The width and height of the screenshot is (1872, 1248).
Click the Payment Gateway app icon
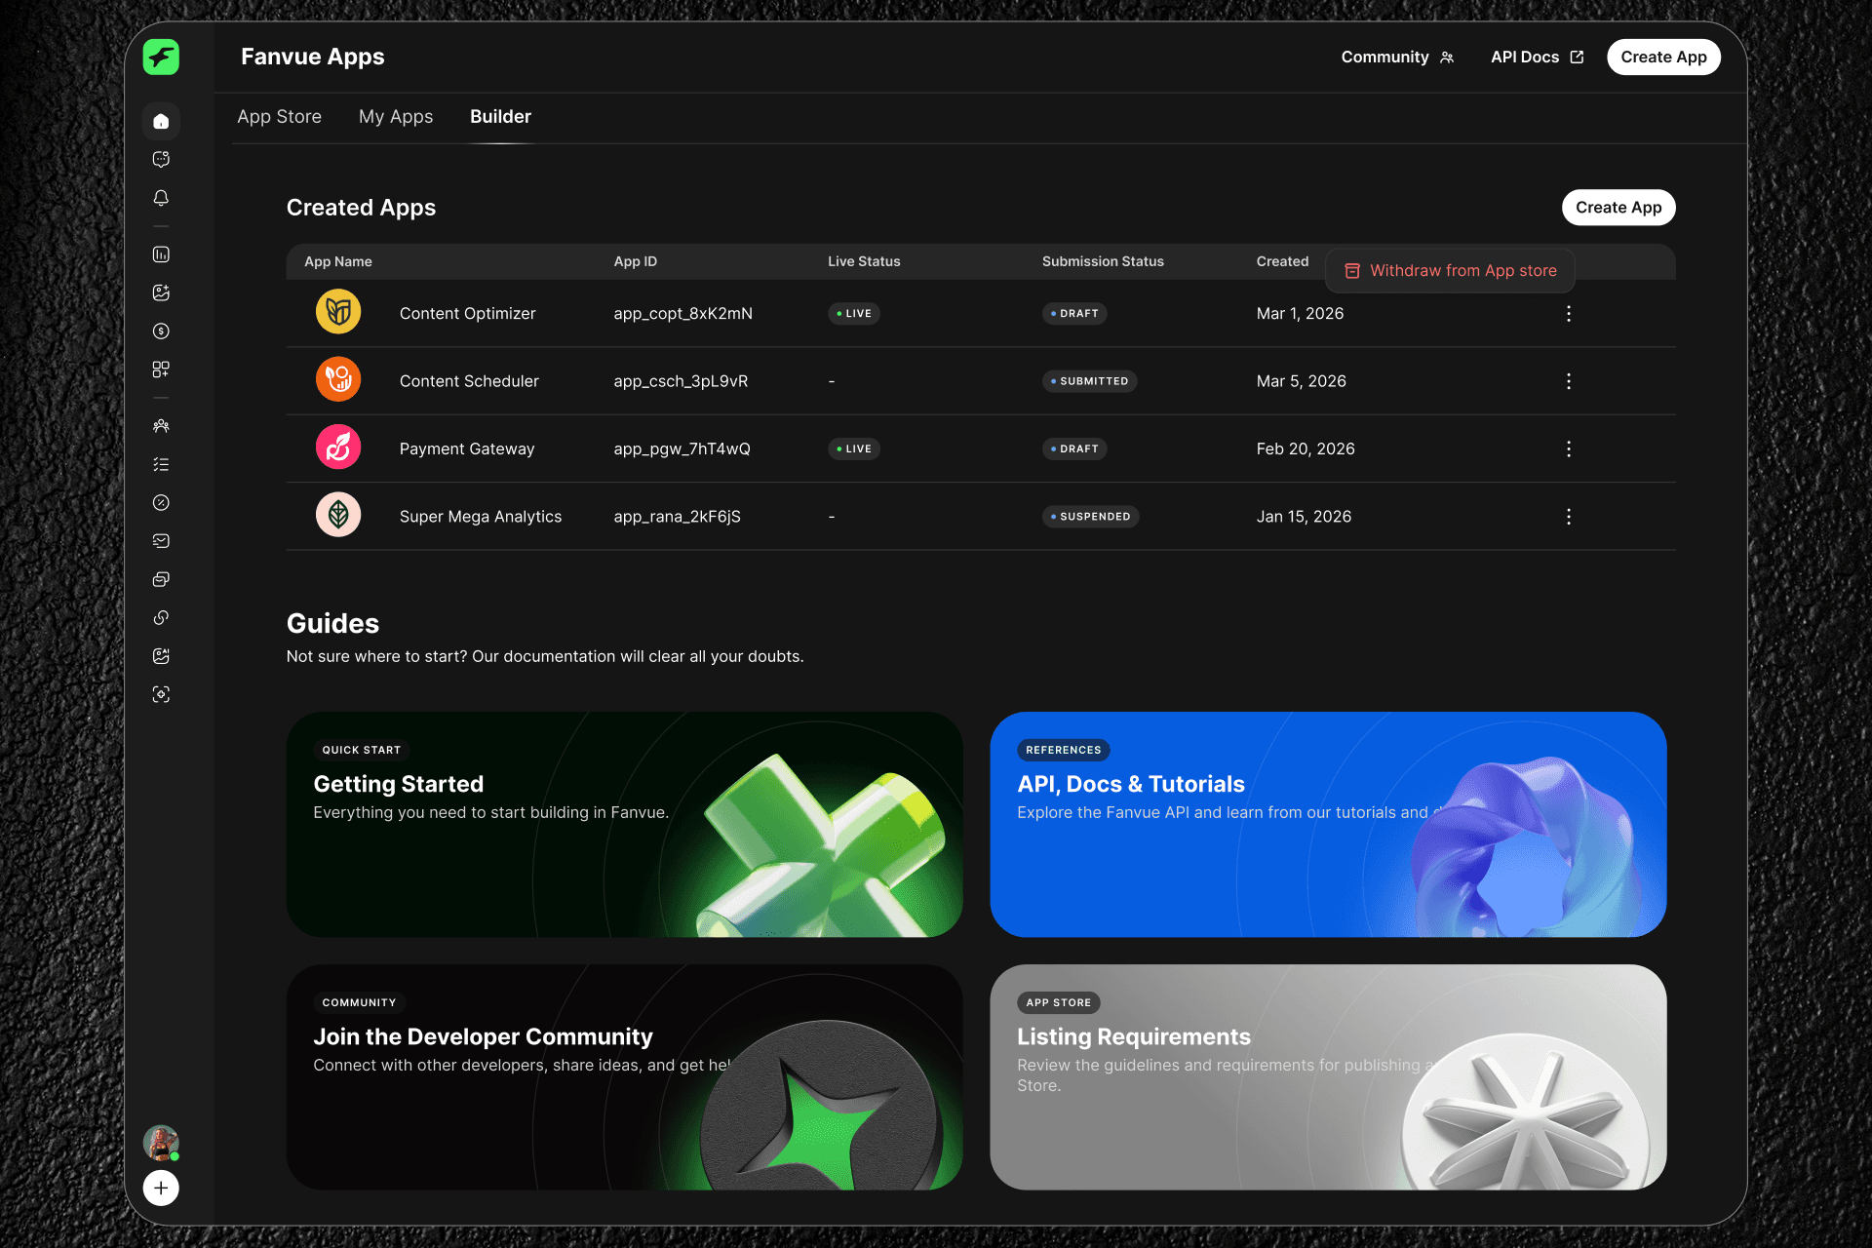click(x=338, y=448)
